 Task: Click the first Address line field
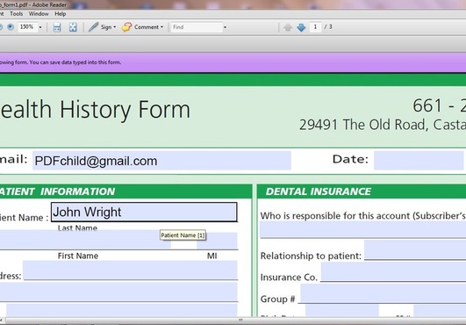130,270
